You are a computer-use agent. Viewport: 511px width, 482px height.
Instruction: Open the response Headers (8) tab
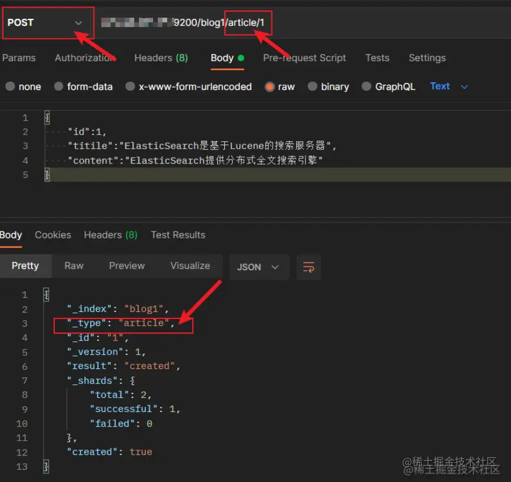pos(111,235)
